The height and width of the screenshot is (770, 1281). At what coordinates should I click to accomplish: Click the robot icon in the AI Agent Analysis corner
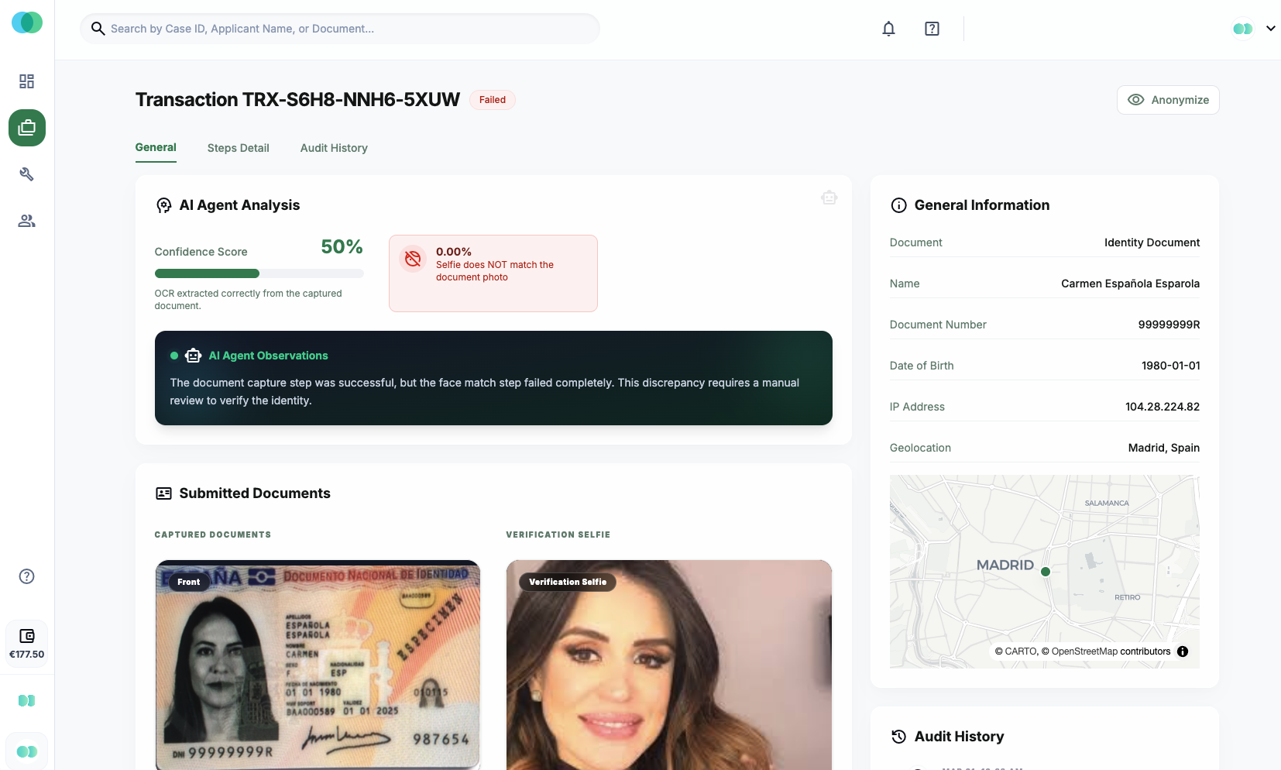pos(829,198)
